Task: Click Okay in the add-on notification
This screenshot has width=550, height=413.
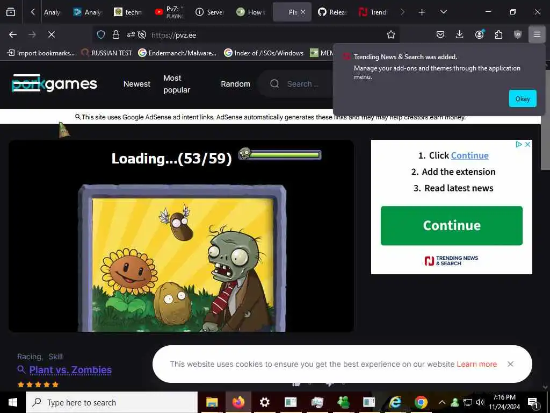Action: 523,99
